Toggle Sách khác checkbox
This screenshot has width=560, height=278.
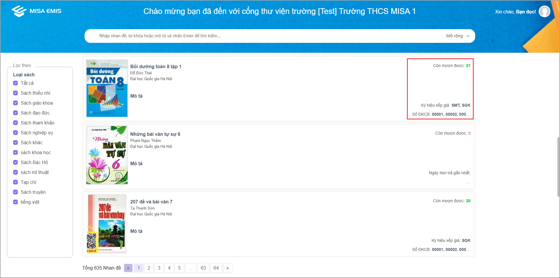(x=15, y=142)
